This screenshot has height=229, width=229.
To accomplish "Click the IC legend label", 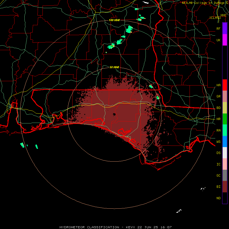I will (x=219, y=164).
